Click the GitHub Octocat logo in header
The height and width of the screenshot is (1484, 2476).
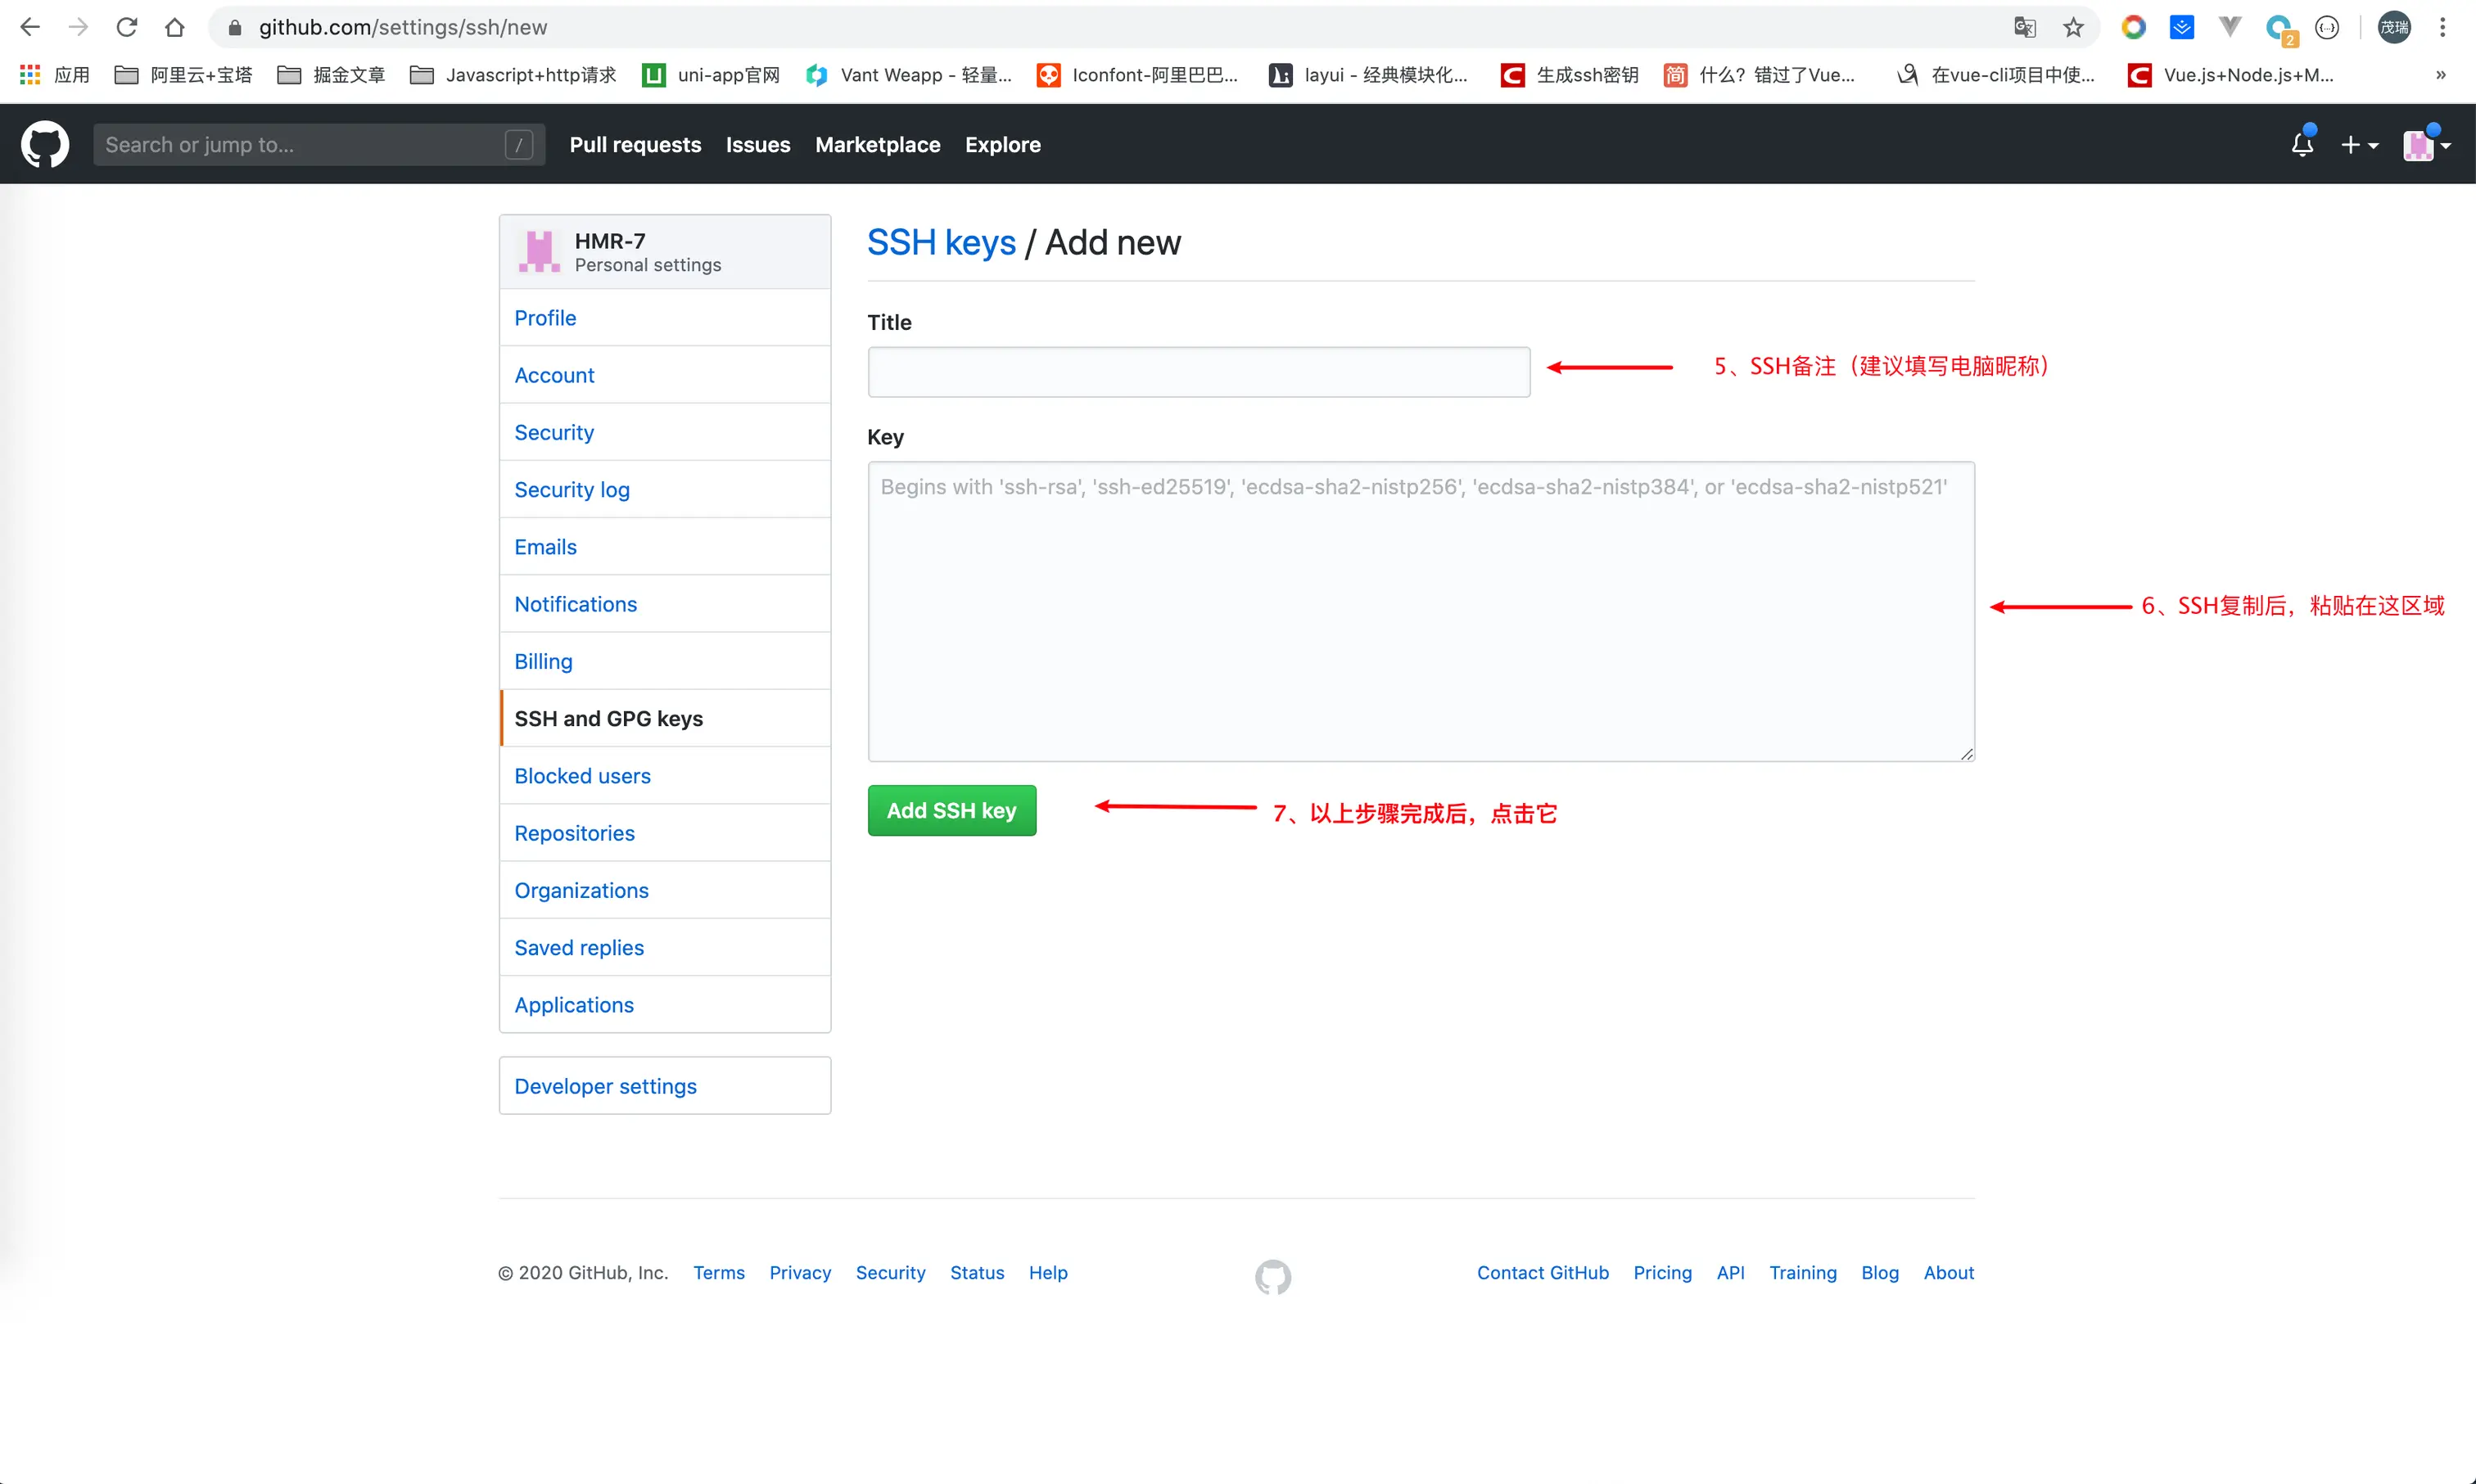45,145
